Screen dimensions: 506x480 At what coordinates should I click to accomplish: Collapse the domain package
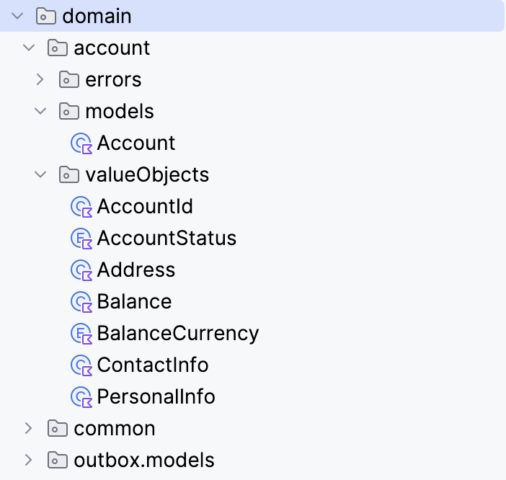17,16
